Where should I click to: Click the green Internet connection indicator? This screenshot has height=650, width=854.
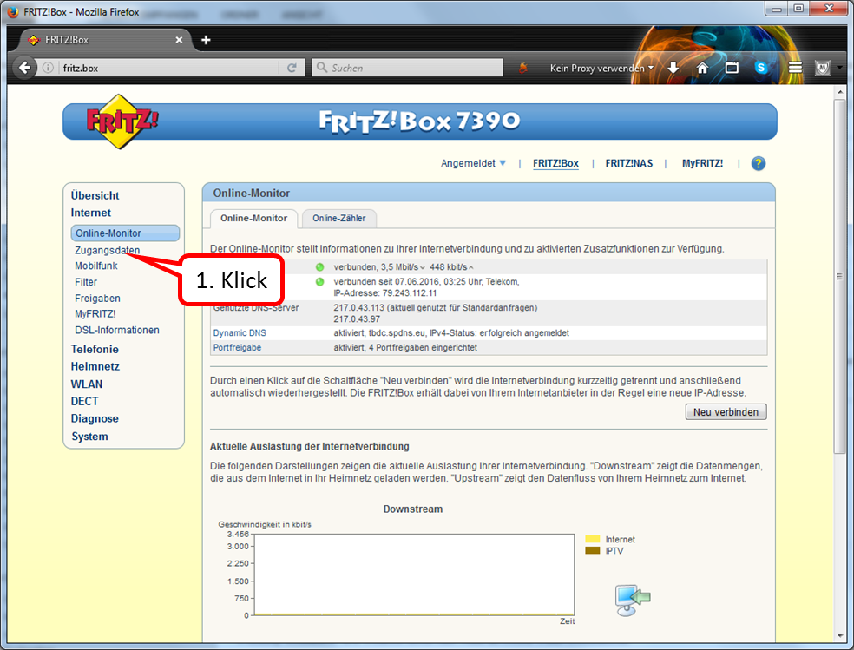pos(319,281)
